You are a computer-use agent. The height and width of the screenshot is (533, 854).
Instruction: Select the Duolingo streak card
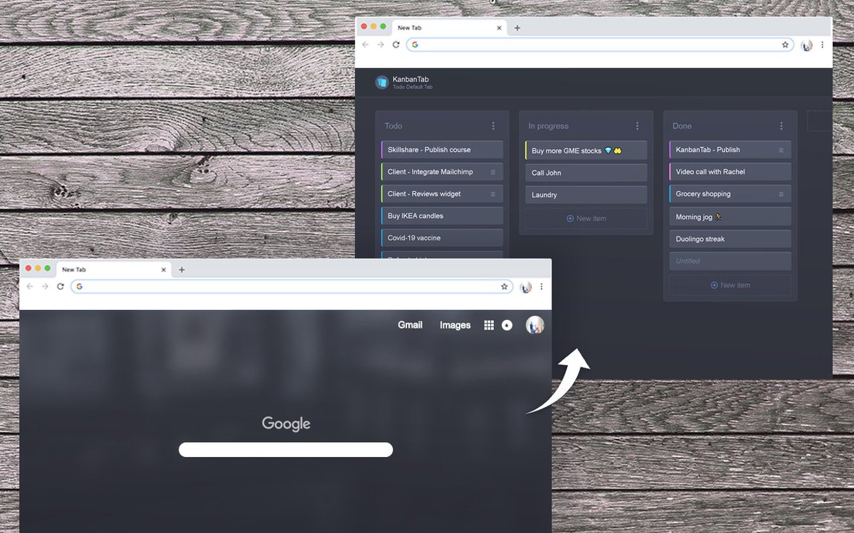click(730, 239)
